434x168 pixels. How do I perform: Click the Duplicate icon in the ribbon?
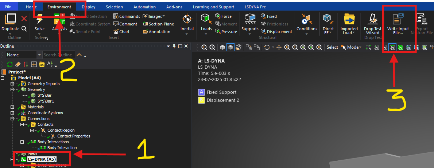(11, 19)
